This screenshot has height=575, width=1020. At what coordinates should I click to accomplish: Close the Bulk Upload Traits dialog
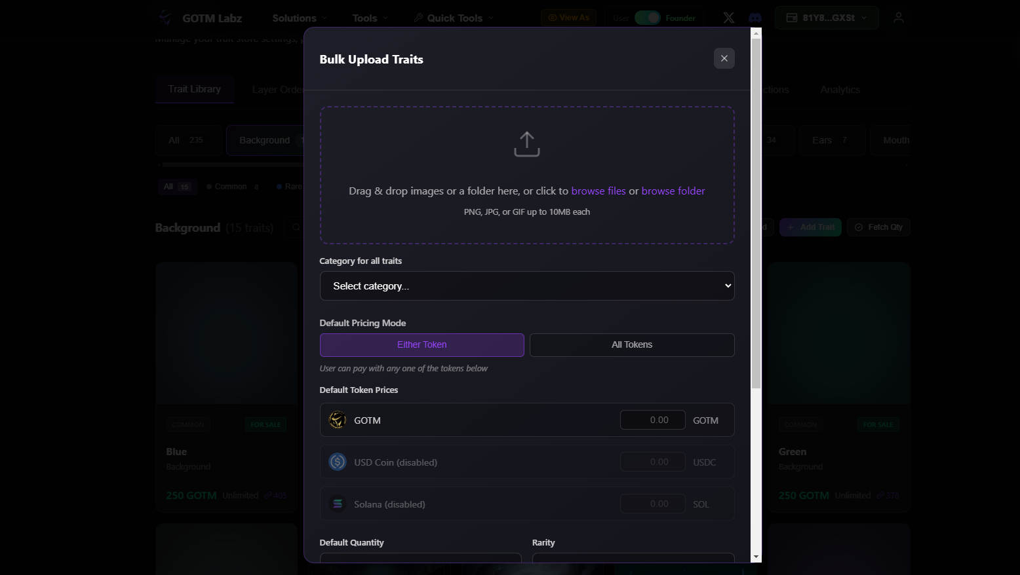click(x=724, y=58)
